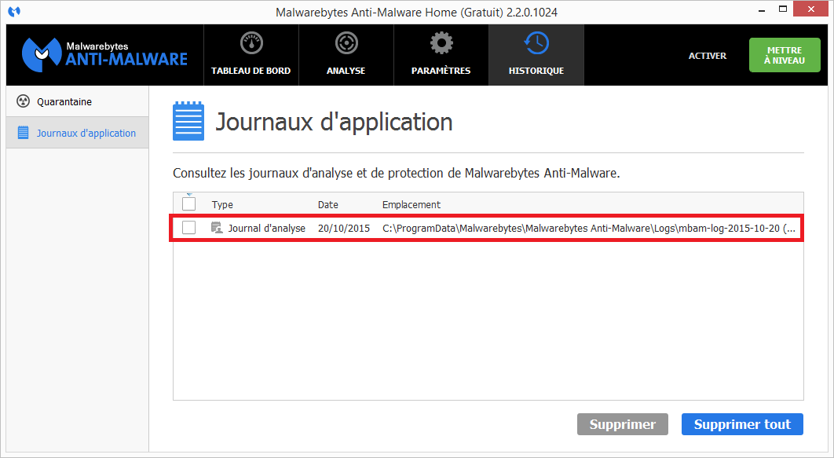
Task: Check the Journal d'analyse log checkbox
Action: (x=188, y=228)
